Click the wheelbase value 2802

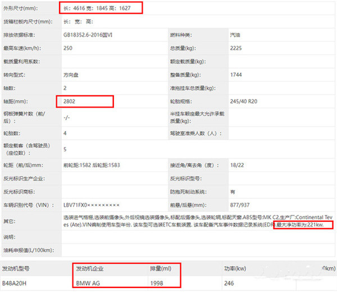71,101
